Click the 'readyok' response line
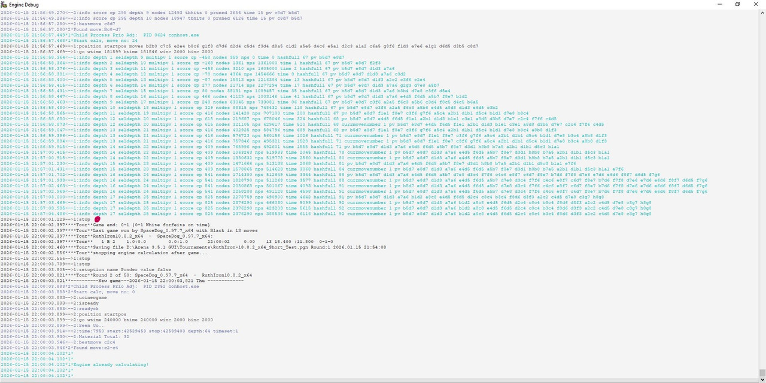The height and width of the screenshot is (383, 766). [50, 308]
